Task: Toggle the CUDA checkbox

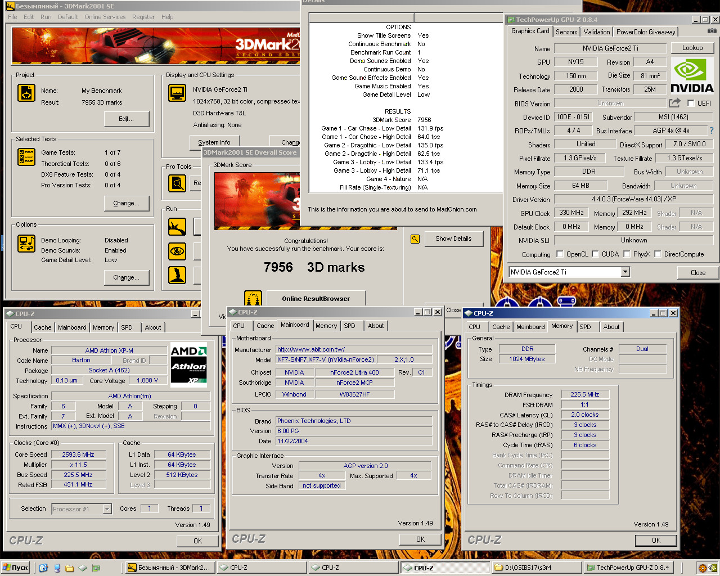Action: point(595,254)
